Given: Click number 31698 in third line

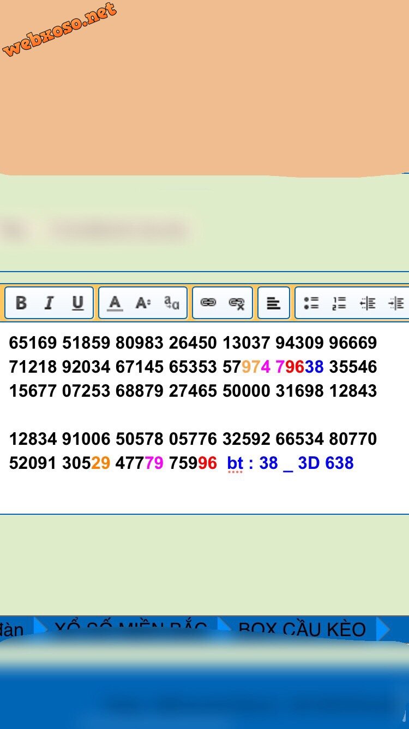Looking at the screenshot, I should pyautogui.click(x=300, y=391).
